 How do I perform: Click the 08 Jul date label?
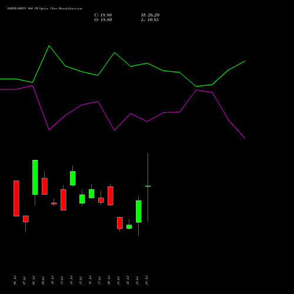coord(34,280)
